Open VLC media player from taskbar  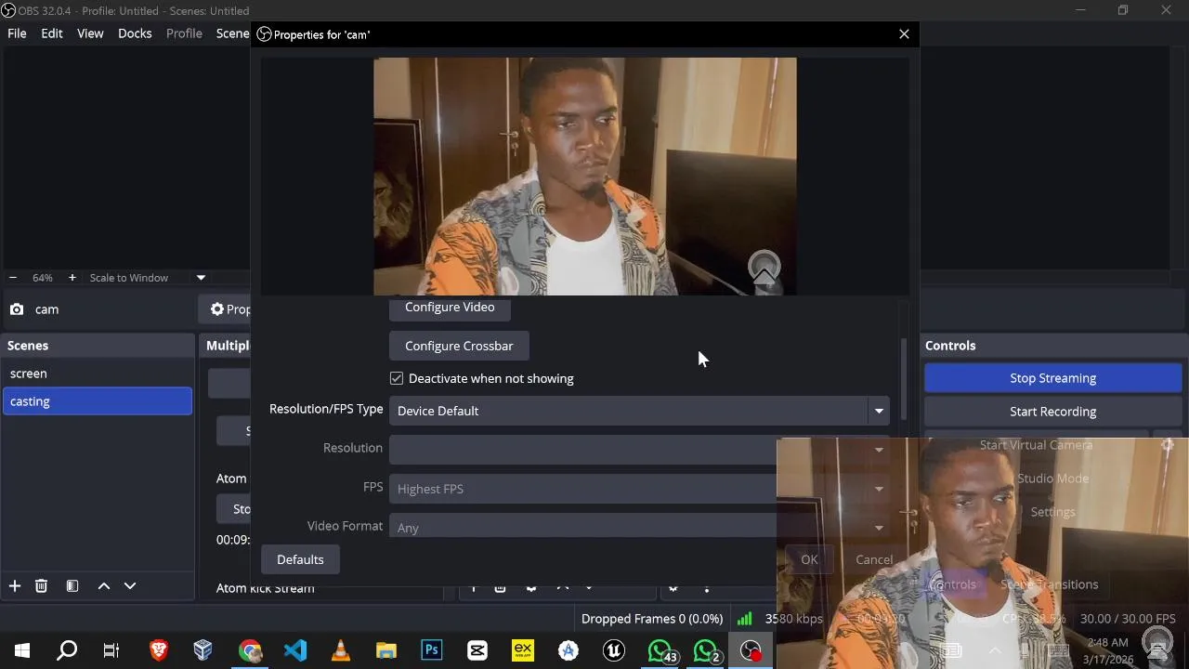click(x=341, y=650)
